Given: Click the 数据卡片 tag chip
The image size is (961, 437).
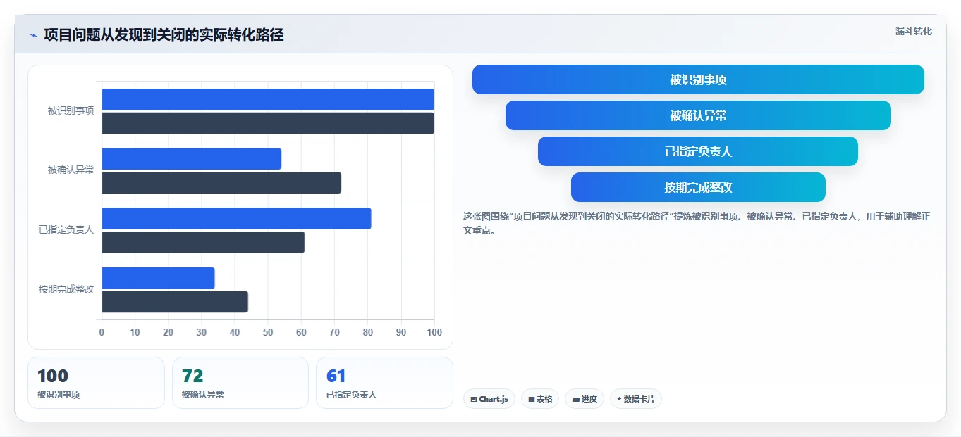Looking at the screenshot, I should click(636, 399).
